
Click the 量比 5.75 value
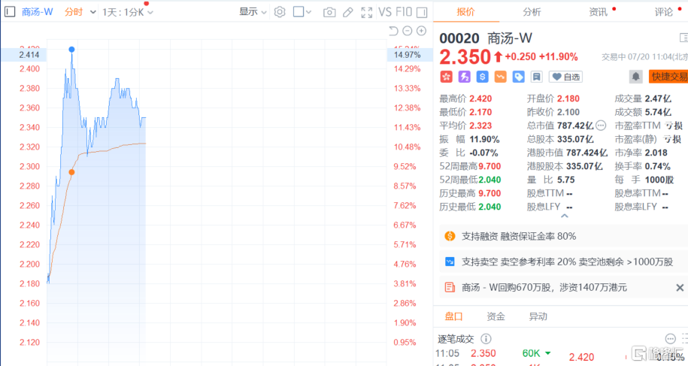tap(565, 180)
